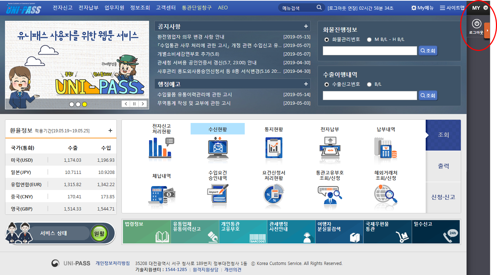The height and width of the screenshot is (275, 497).
Task: Open My메뉴 gear icon
Action: (x=414, y=8)
